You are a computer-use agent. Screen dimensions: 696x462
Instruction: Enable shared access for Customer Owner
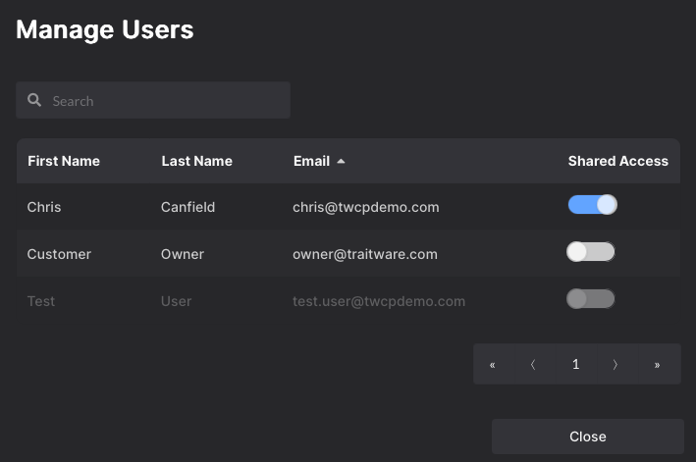click(591, 252)
